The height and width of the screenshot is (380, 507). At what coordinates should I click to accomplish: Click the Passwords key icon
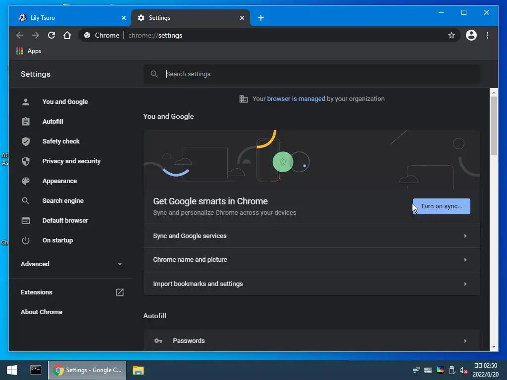tap(158, 340)
